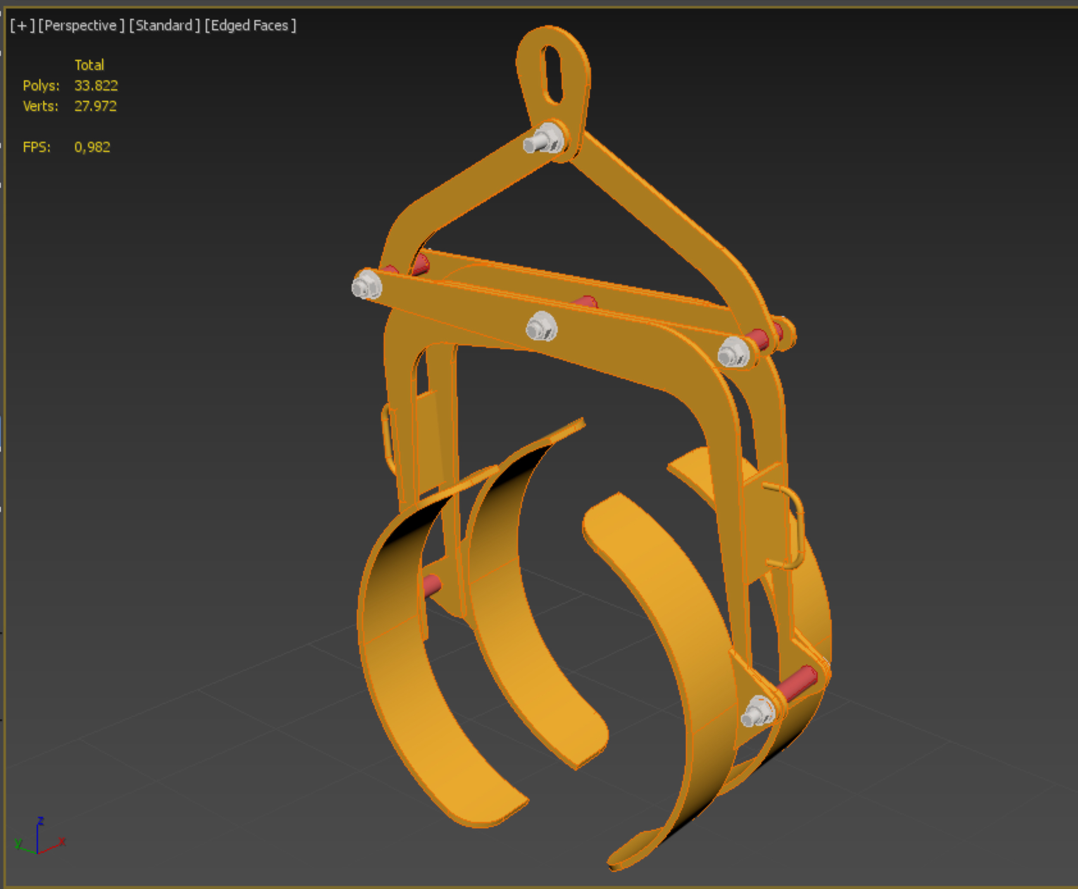Select the lifting eye slot at top
Screen dimensions: 1078x889
click(552, 74)
